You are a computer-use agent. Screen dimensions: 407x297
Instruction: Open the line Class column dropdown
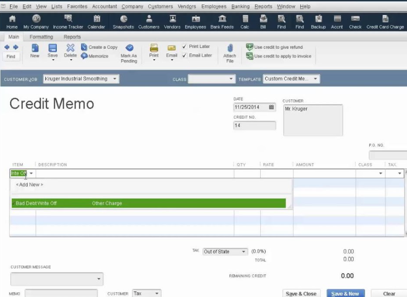(x=381, y=173)
